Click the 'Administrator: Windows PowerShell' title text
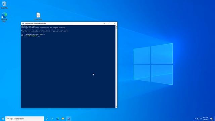This screenshot has height=121, width=215. pos(35,23)
